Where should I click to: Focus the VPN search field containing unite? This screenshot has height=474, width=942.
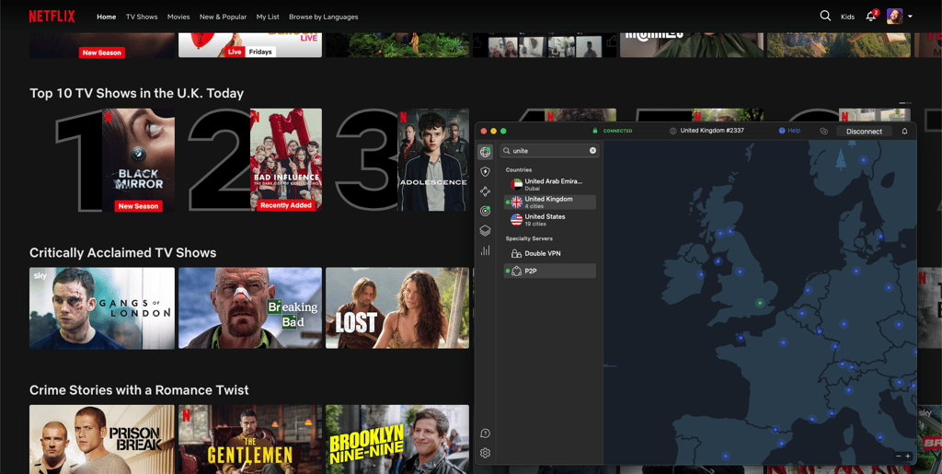549,150
